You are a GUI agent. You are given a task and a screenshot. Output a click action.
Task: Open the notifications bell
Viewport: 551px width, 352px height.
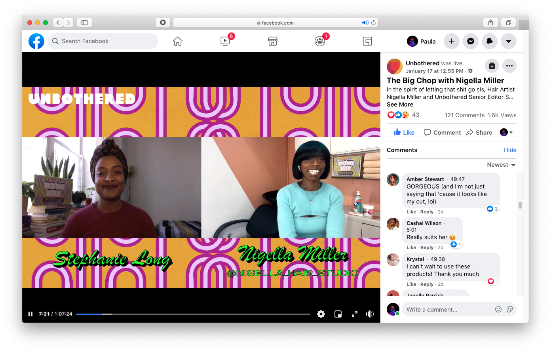[x=490, y=41]
